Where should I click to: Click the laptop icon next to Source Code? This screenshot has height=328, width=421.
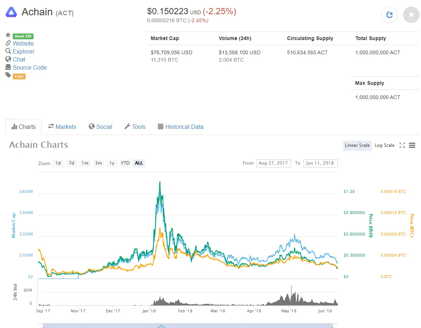[8, 67]
